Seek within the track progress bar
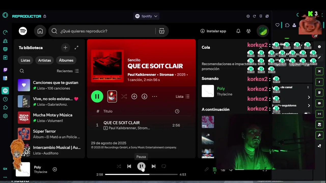326x183 pixels. point(141,174)
